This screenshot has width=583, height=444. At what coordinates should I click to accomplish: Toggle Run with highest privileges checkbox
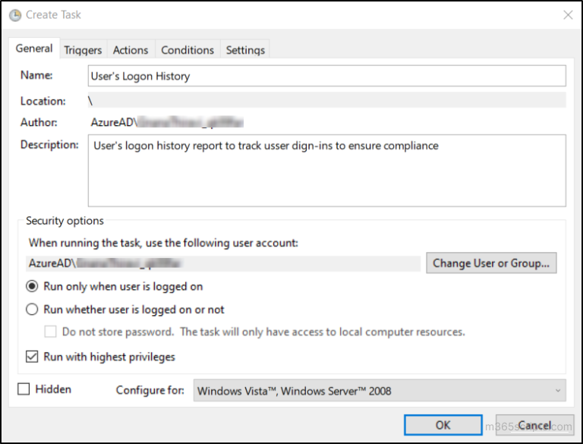[x=32, y=357]
